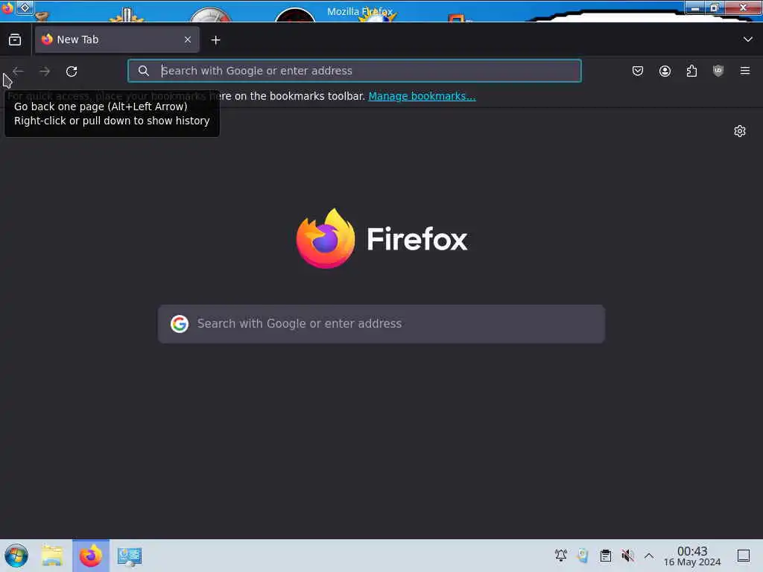Screen dimensions: 763x572
Task: Open the file manager on taskbar
Action: click(x=52, y=556)
